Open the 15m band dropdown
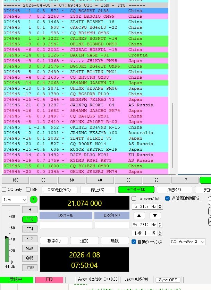The width and height of the screenshot is (211, 290). pyautogui.click(x=15, y=200)
